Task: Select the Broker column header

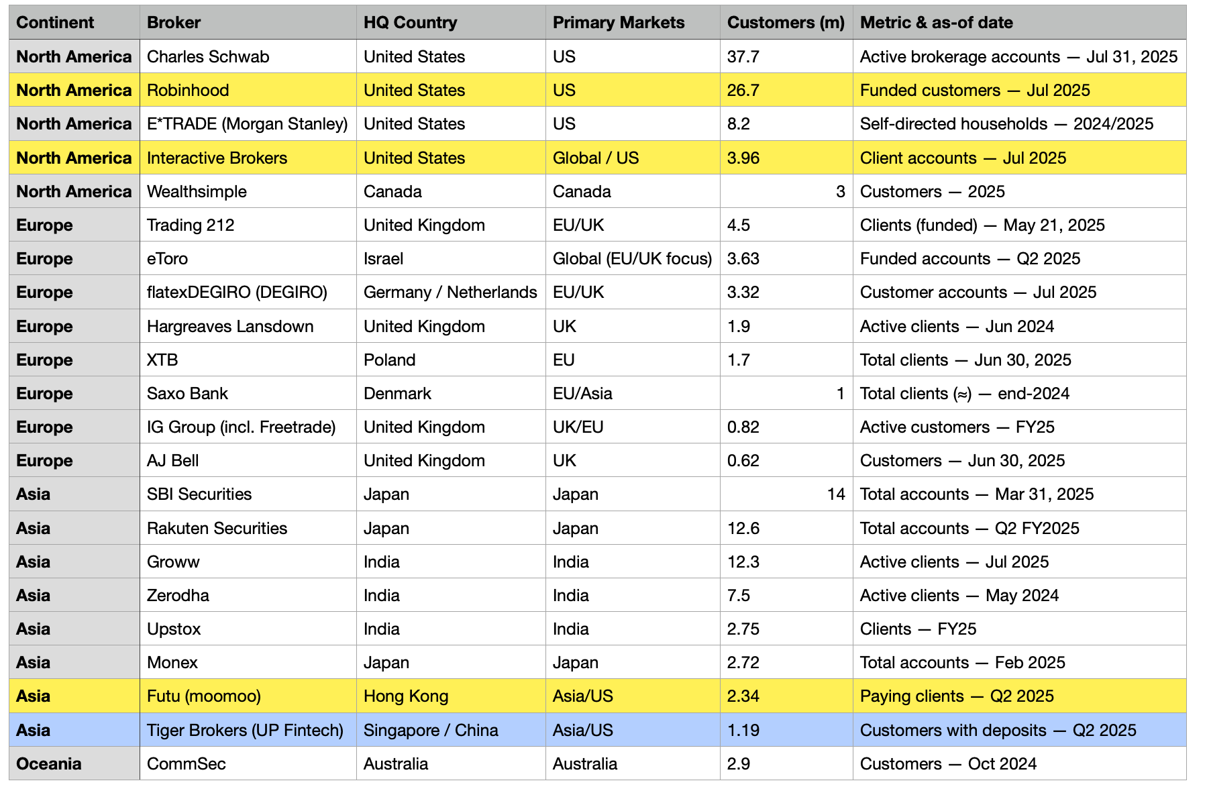Action: click(248, 22)
